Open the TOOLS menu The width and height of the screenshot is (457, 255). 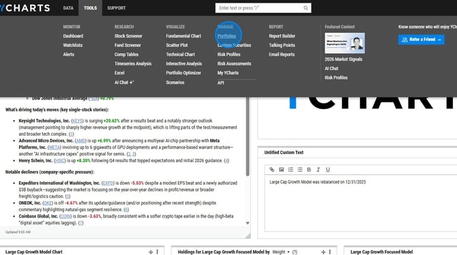point(90,8)
